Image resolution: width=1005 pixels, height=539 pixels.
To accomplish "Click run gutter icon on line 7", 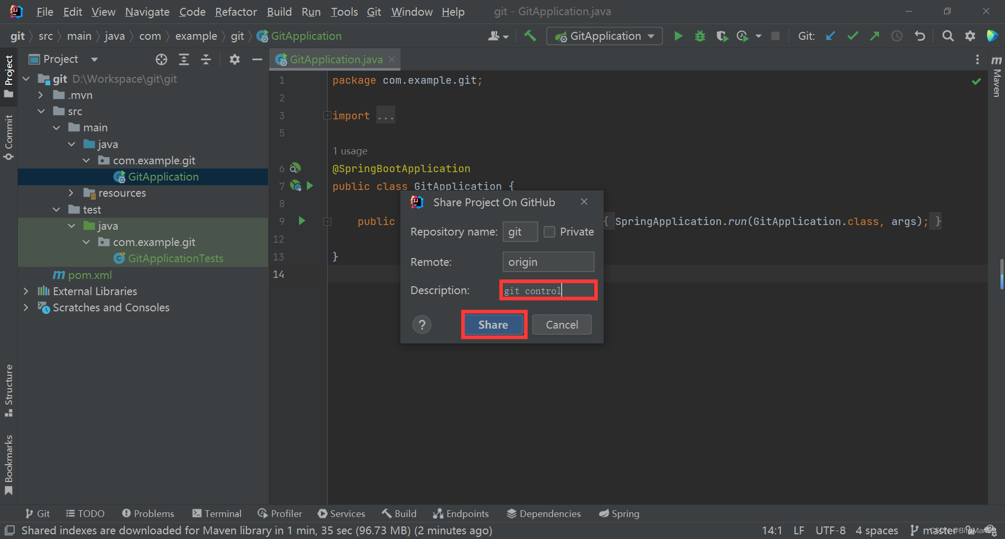I will (310, 186).
